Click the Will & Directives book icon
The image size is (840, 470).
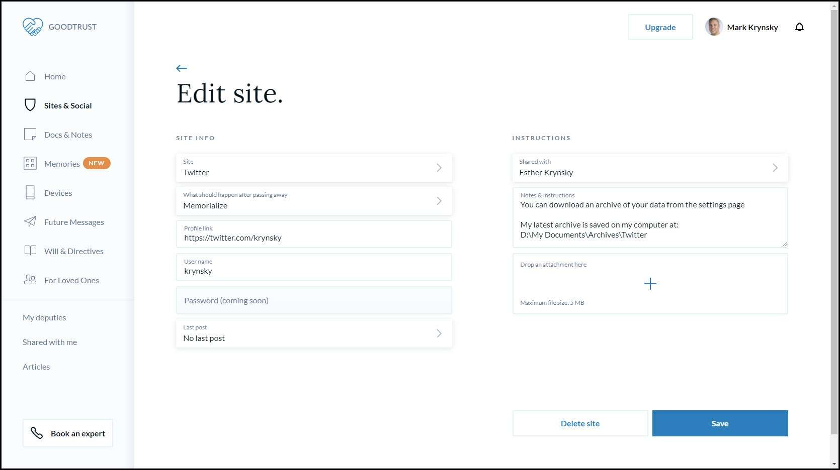point(30,251)
